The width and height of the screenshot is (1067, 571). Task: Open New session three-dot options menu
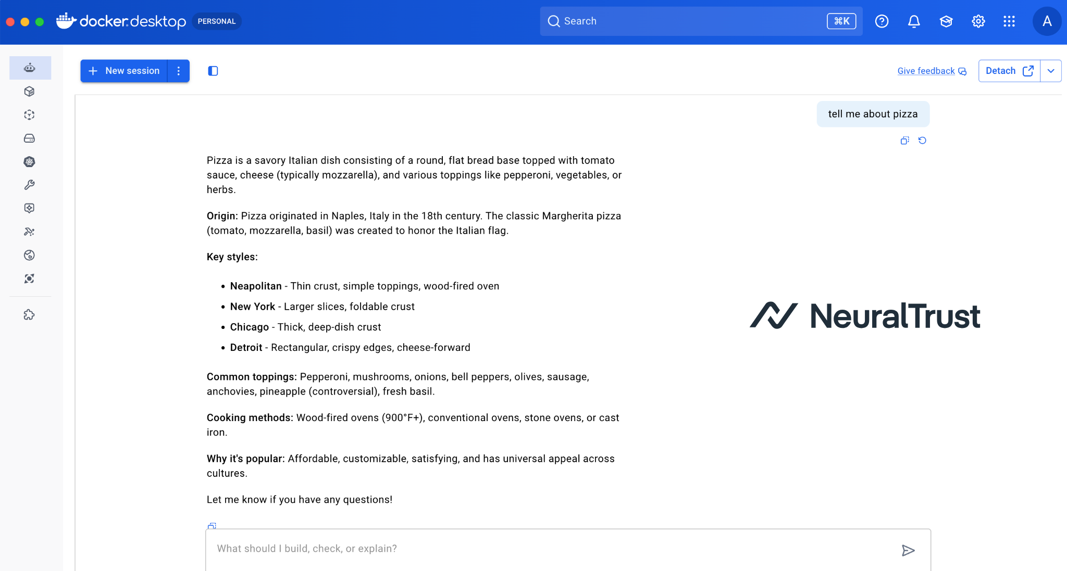(x=179, y=71)
